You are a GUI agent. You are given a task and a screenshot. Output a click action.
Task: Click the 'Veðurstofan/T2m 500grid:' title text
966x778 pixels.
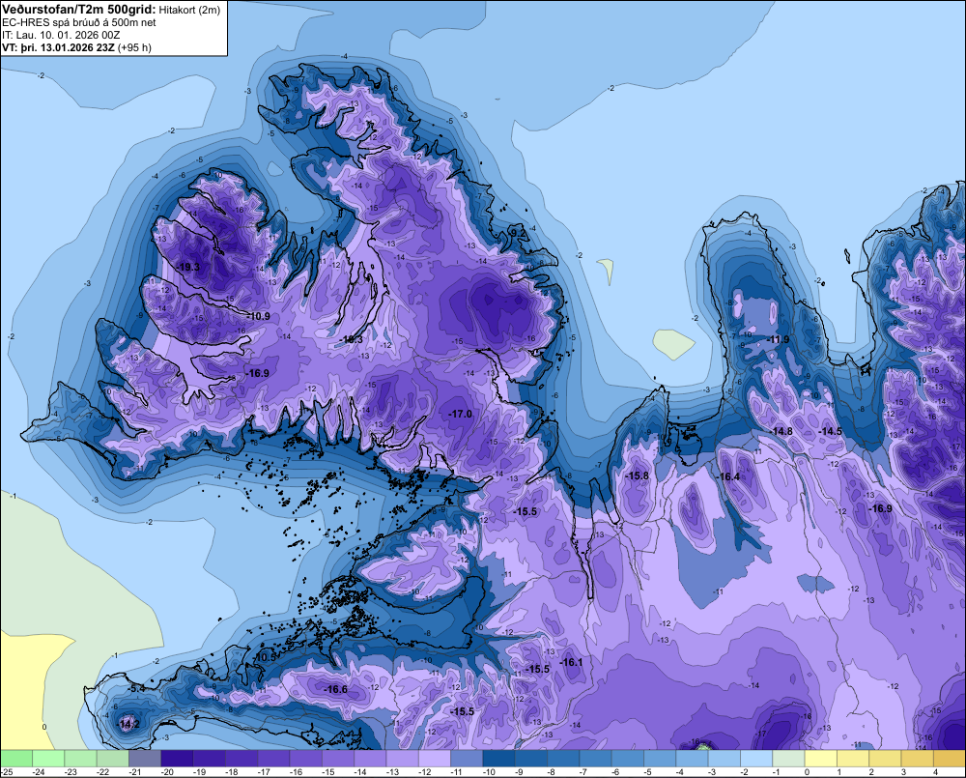click(x=79, y=10)
